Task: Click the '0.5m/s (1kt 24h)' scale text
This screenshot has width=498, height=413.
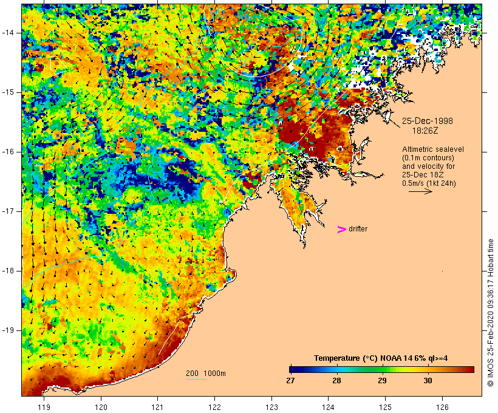Action: click(429, 183)
